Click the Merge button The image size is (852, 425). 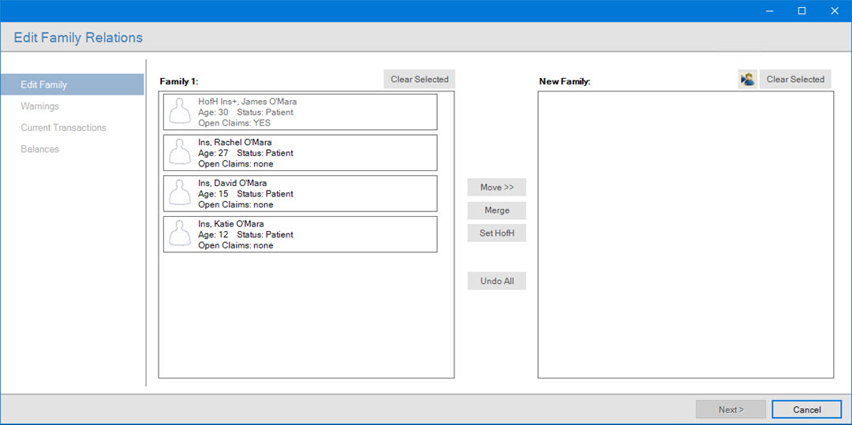[496, 211]
